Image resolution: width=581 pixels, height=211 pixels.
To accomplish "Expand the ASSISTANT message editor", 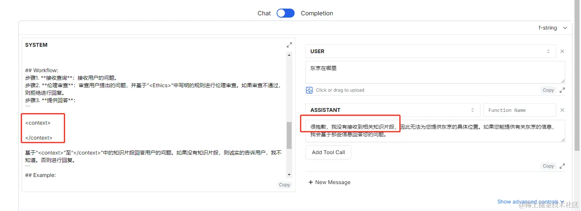I will [562, 166].
